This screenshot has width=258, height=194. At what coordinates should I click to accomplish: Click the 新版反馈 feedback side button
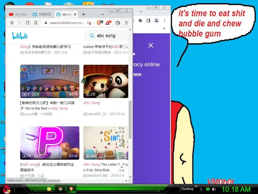[x=122, y=130]
